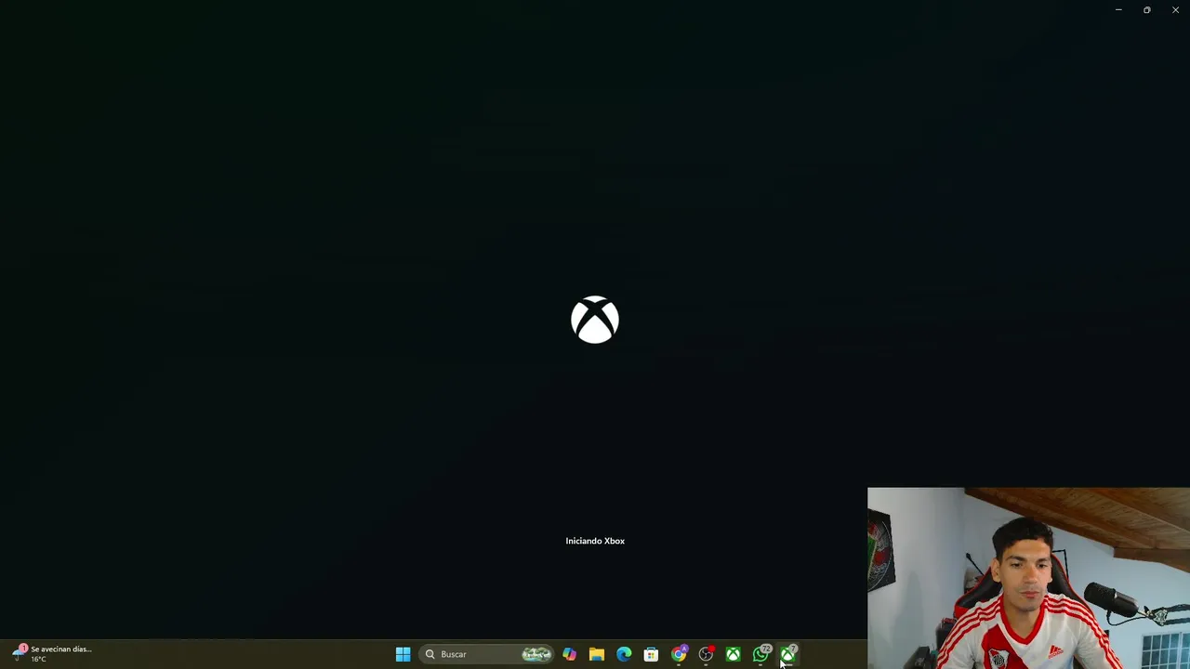Click the 'Iniciando Xbox' status text

pyautogui.click(x=595, y=541)
